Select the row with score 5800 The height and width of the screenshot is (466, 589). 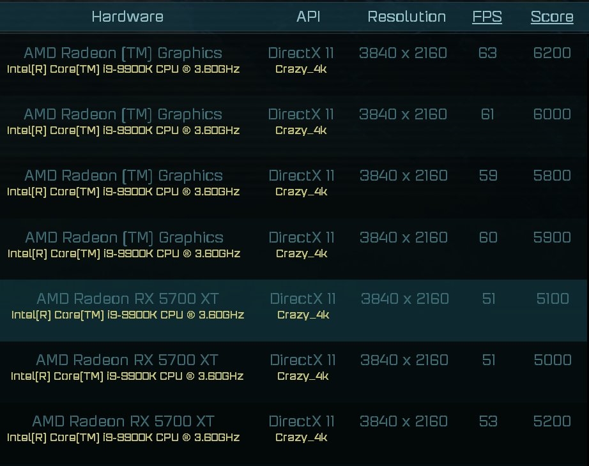294,183
